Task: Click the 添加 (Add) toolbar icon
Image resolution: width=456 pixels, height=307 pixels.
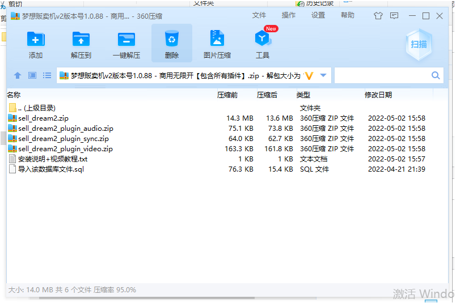Action: coord(36,44)
